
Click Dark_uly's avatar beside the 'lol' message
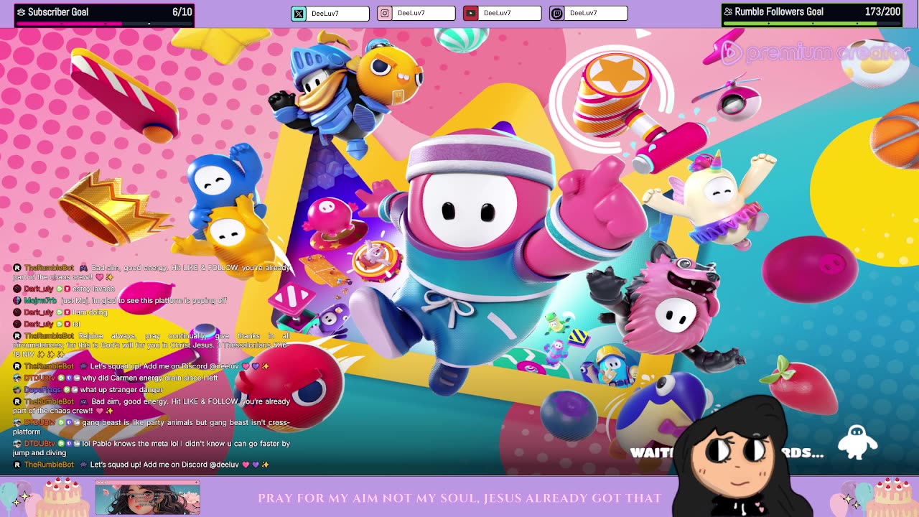[x=17, y=324]
